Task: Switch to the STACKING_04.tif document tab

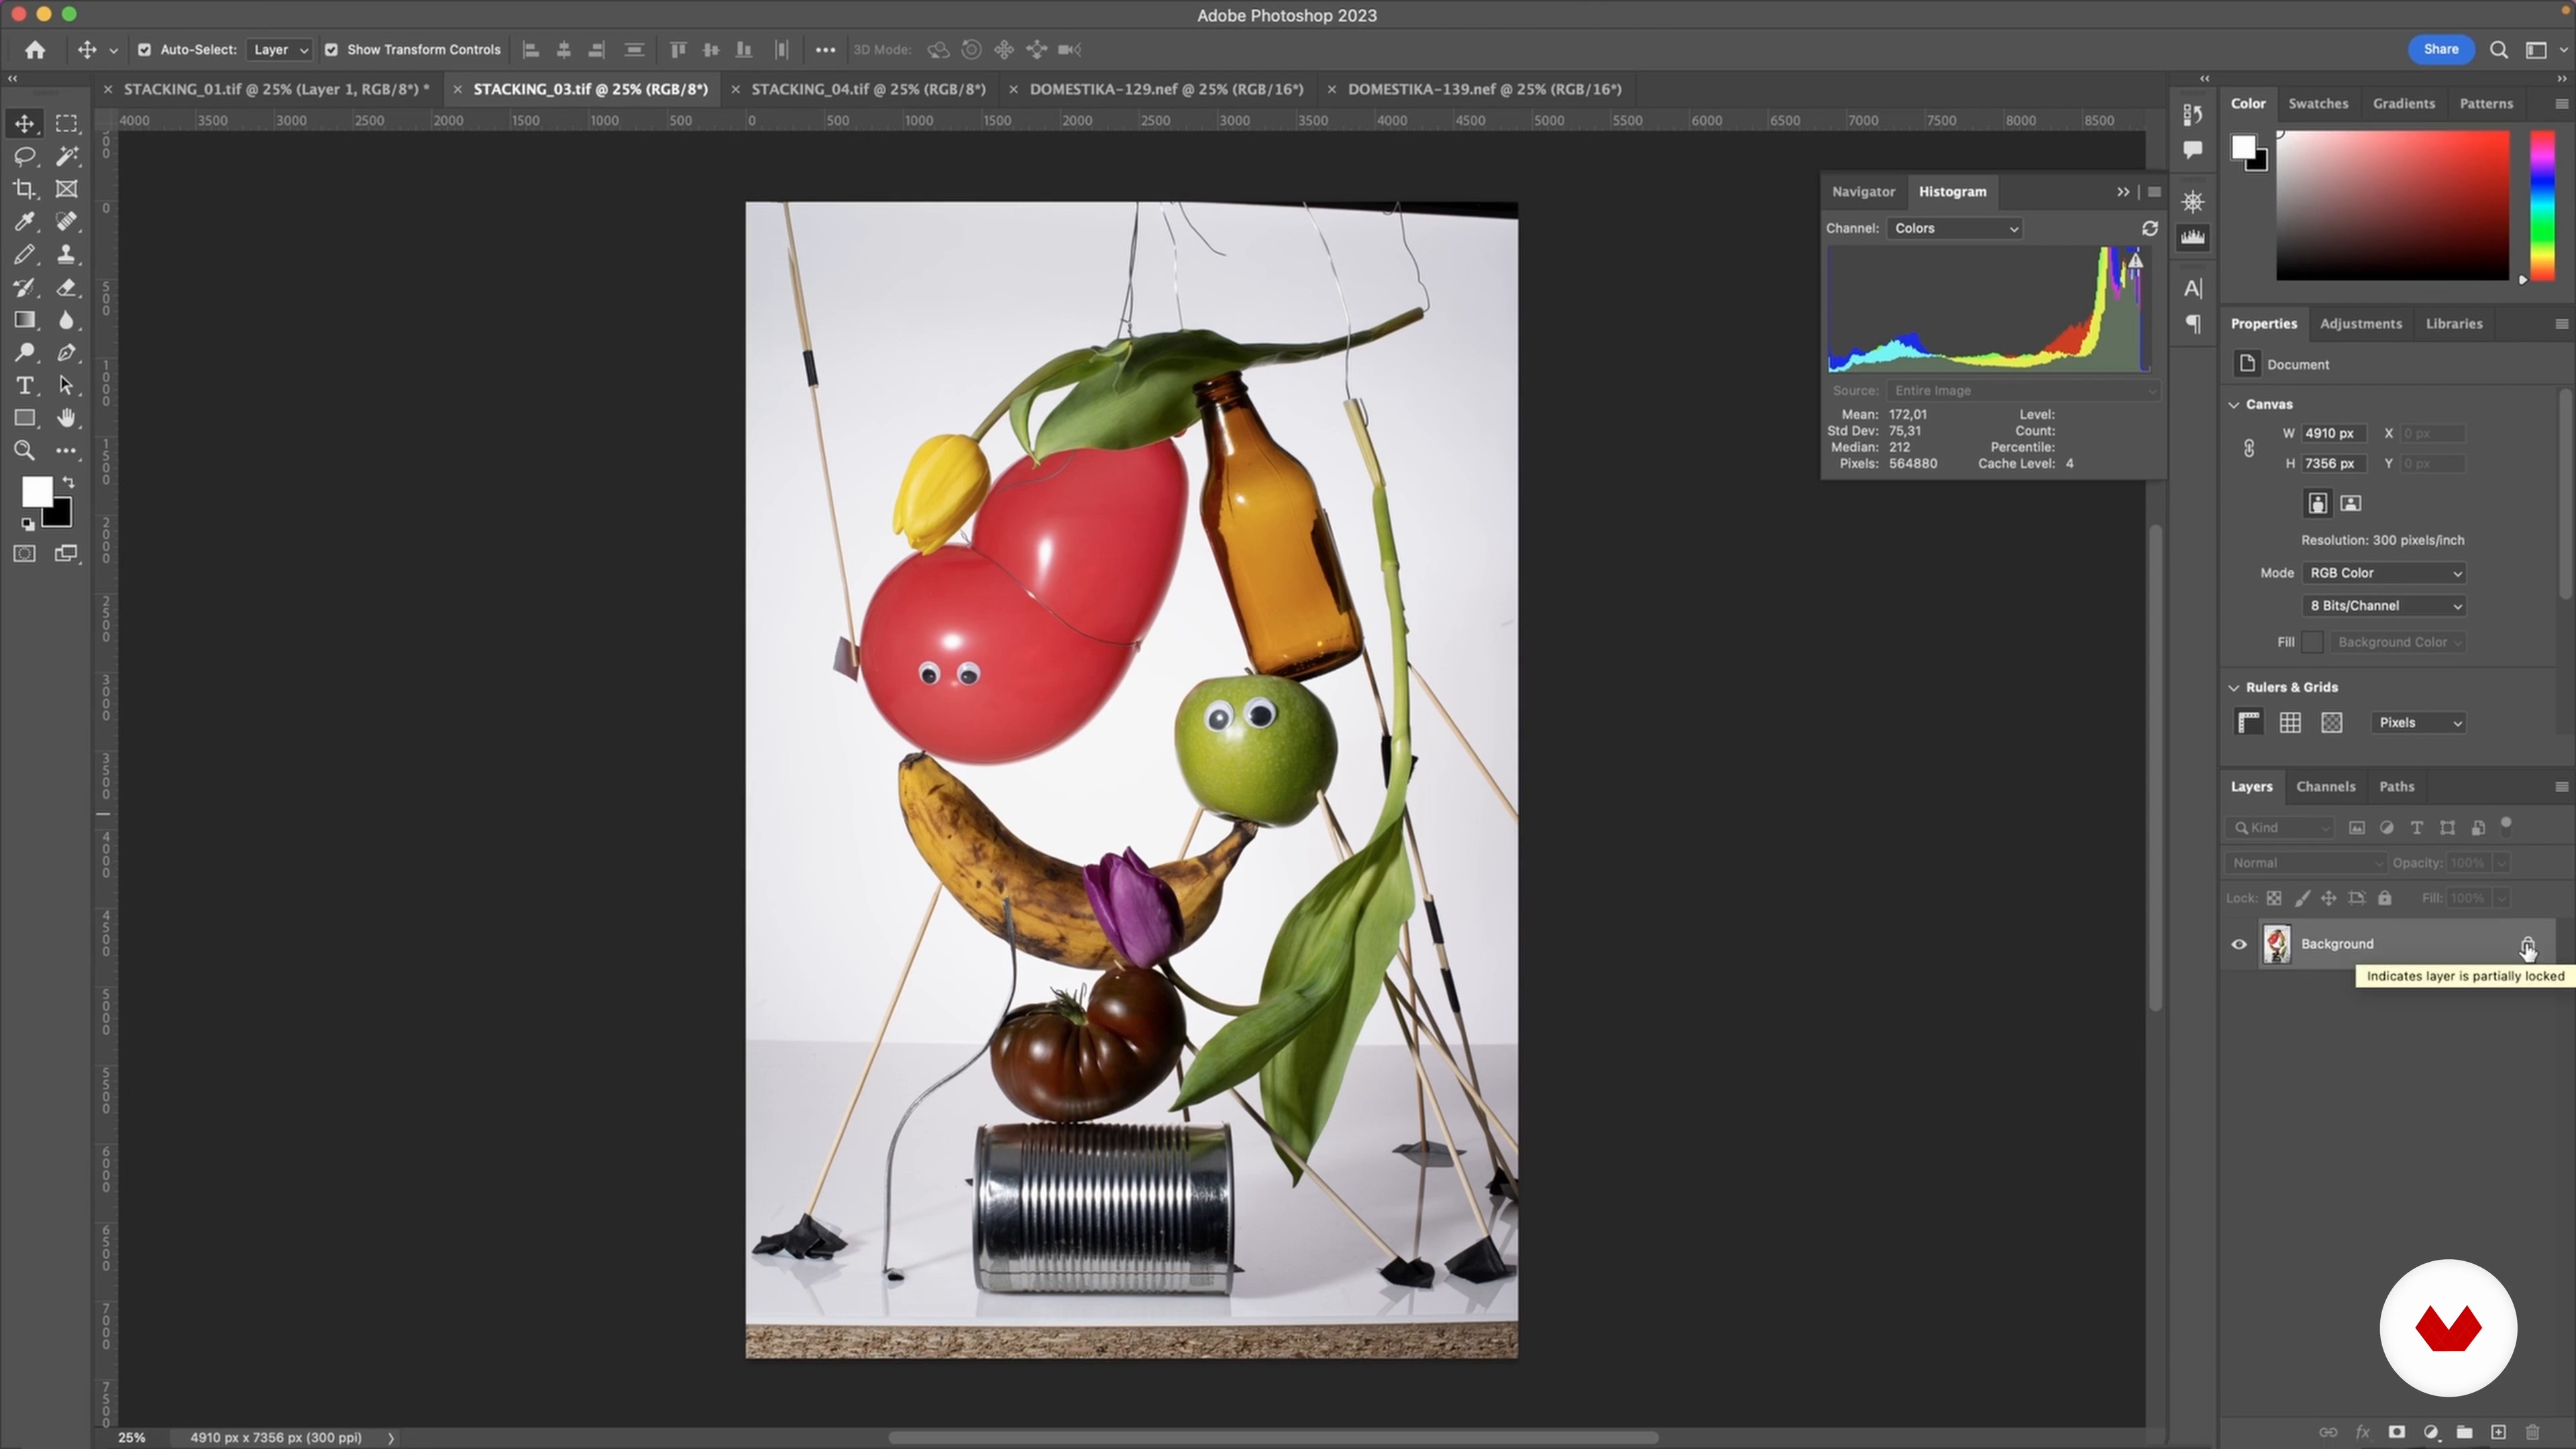Action: pos(868,89)
